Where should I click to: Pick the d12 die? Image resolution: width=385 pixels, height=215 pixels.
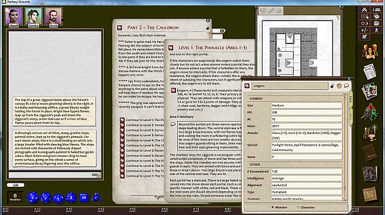coord(45,197)
